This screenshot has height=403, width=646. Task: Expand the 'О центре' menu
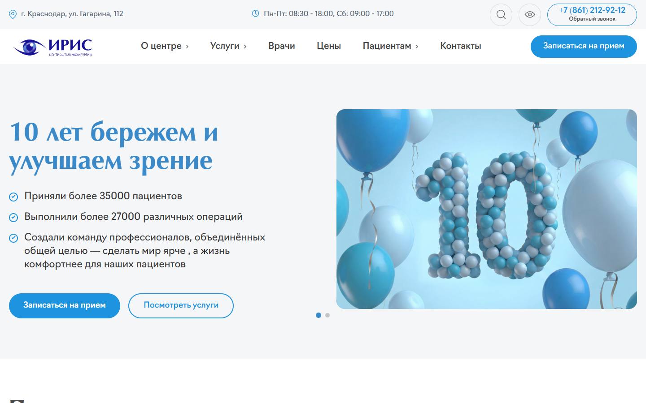pos(165,46)
